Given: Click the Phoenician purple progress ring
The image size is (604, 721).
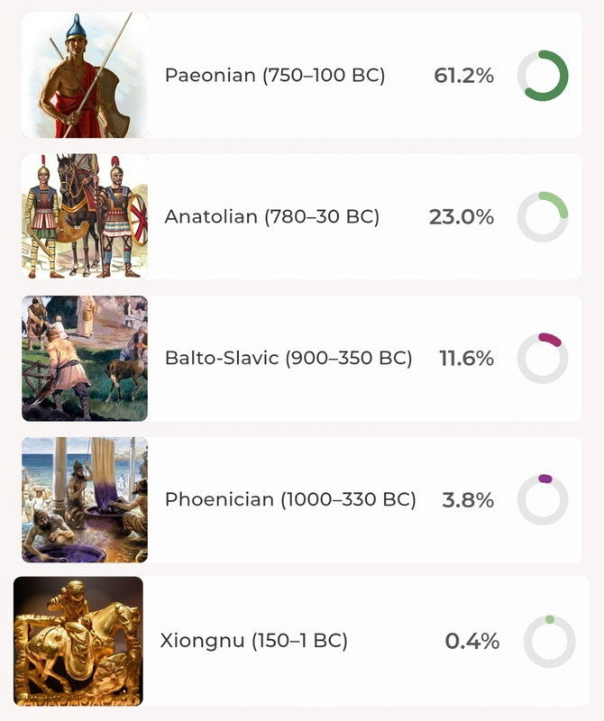Looking at the screenshot, I should (543, 500).
